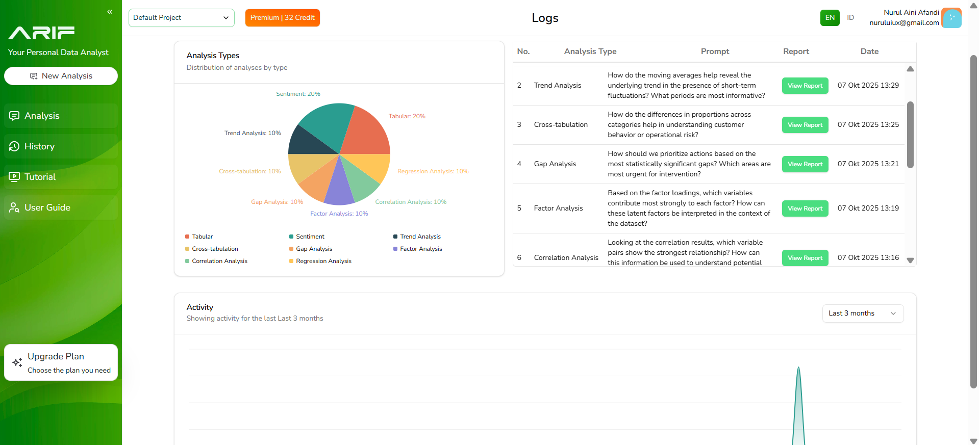This screenshot has height=445, width=979.
Task: Click the 'Regression Analysis: 10%' pie label
Action: click(433, 171)
